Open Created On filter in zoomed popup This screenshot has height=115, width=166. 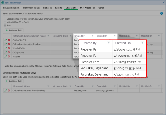click(142, 43)
